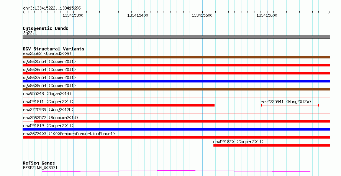Open the esv2673403 (1000GenomesConsortiumPhase1) label

(x=69, y=134)
